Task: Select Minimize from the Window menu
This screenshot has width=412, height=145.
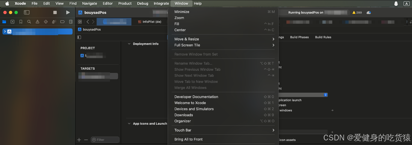Action: [223, 12]
